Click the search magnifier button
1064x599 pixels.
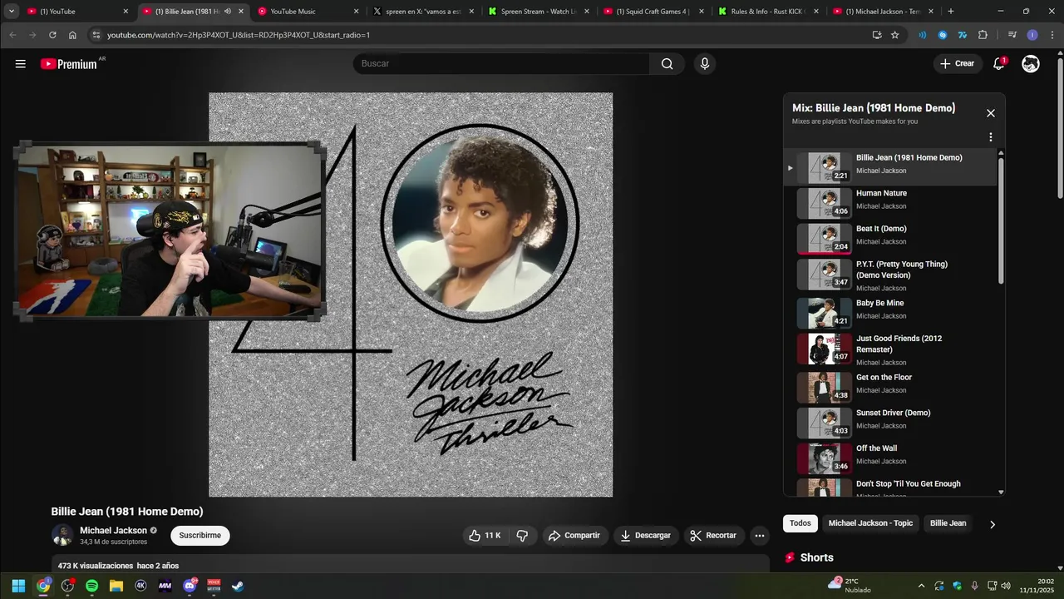click(667, 64)
